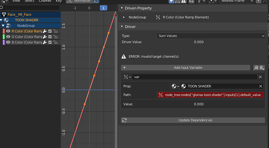This screenshot has width=269, height=148.
Task: Open the Nearest Frame snapping dropdown
Action: pyautogui.click(x=236, y=2)
